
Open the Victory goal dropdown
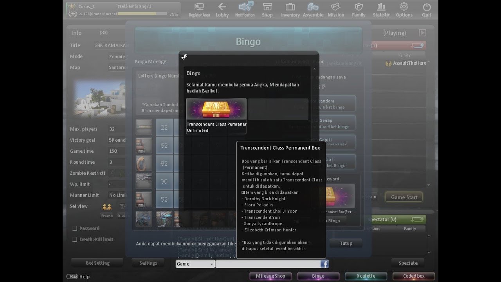[117, 140]
